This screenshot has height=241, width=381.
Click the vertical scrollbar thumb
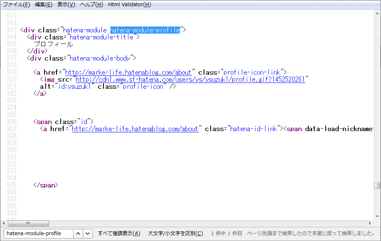tap(377, 185)
